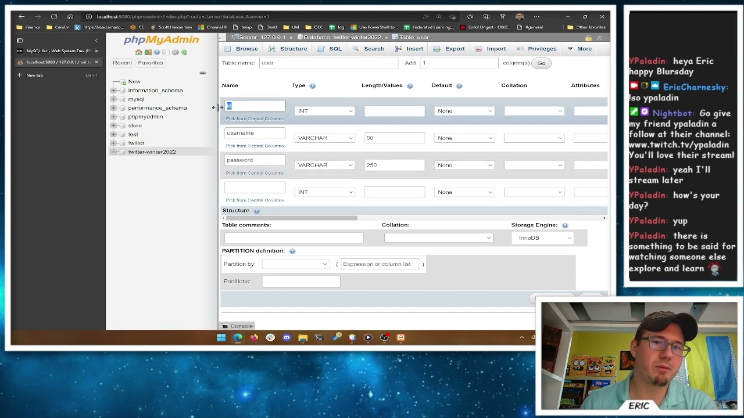Image resolution: width=744 pixels, height=418 pixels.
Task: Switch to Import tab
Action: tap(491, 49)
